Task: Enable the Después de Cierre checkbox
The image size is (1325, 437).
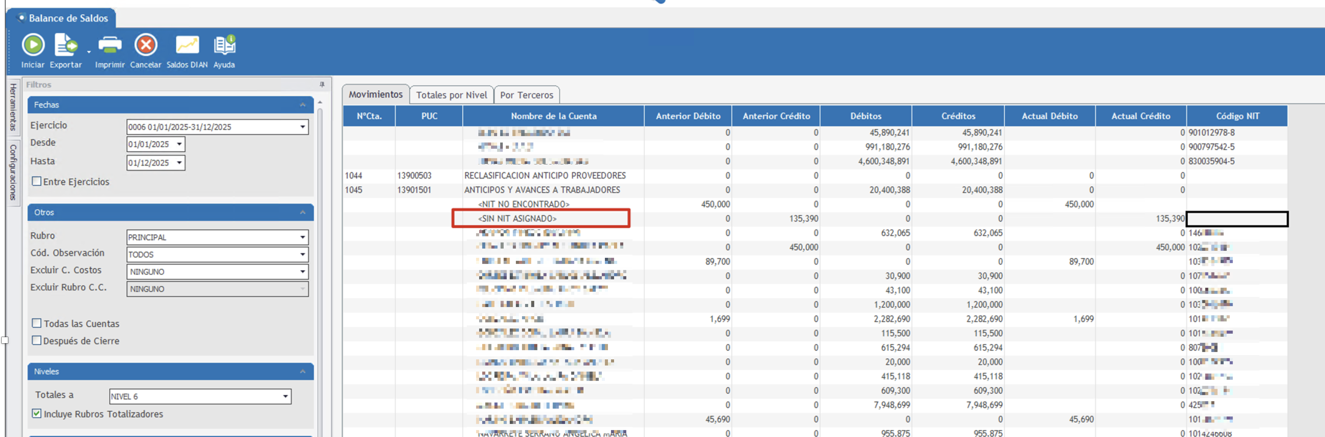Action: pos(37,341)
